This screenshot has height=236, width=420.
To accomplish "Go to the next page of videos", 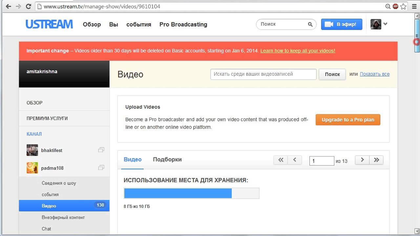I will click(362, 160).
